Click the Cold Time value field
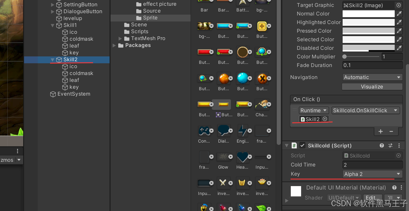Image resolution: width=409 pixels, height=211 pixels. click(372, 165)
